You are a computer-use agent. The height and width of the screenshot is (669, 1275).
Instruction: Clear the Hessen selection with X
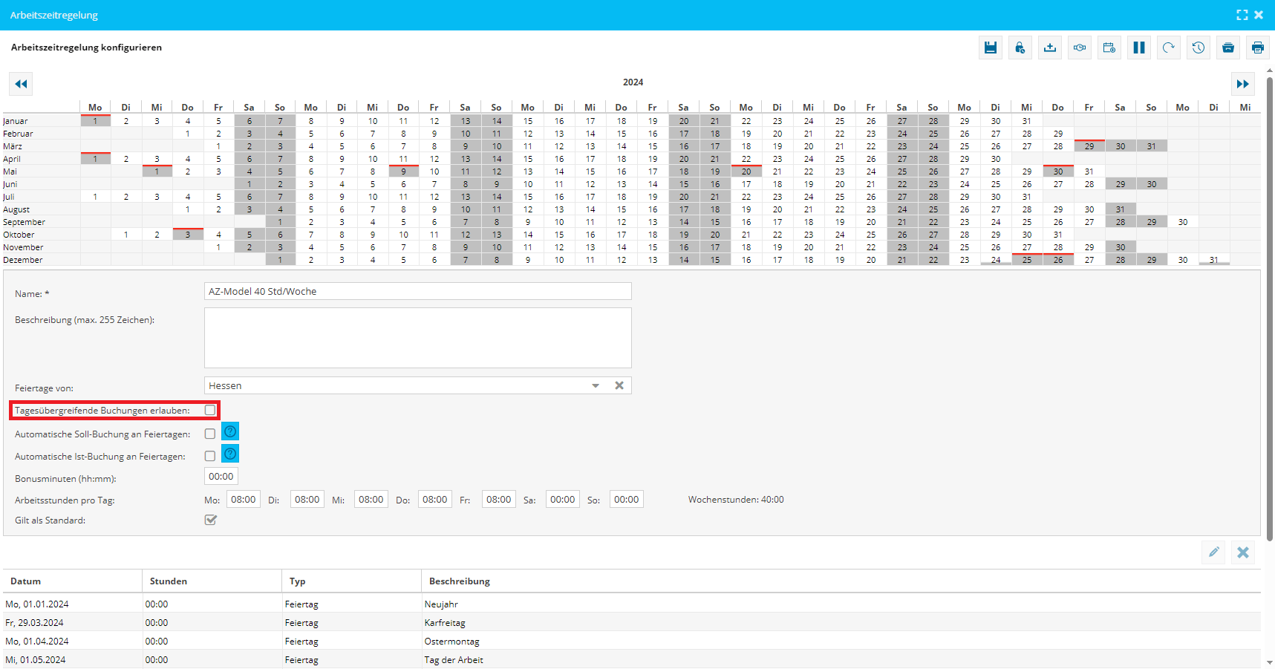[x=619, y=386]
